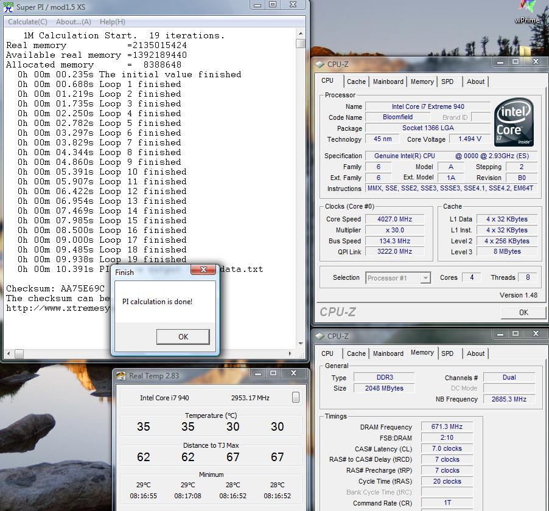Click the Real Temp title bar icon

click(121, 375)
